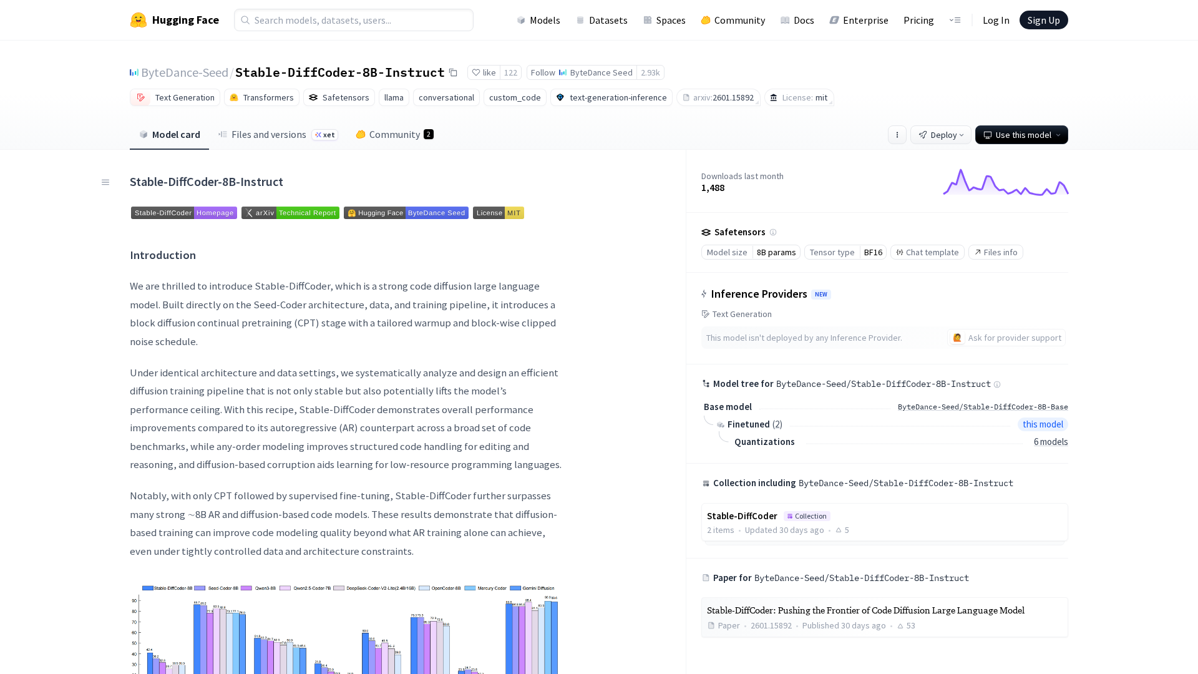Screen dimensions: 1198x674
Task: Like this model with heart button
Action: tap(484, 72)
